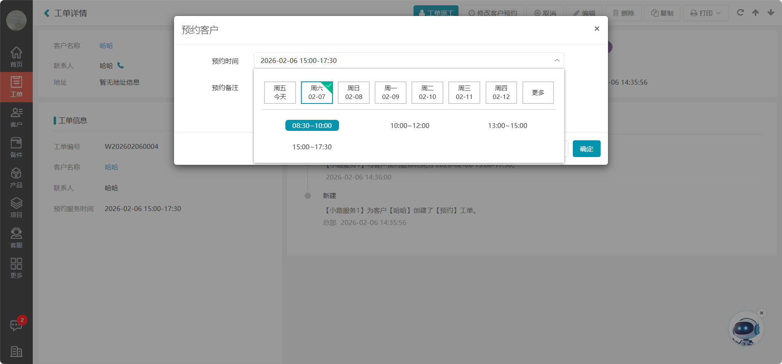The image size is (782, 364).
Task: Choose the 13:00~15:00 time slot
Action: [x=507, y=126]
